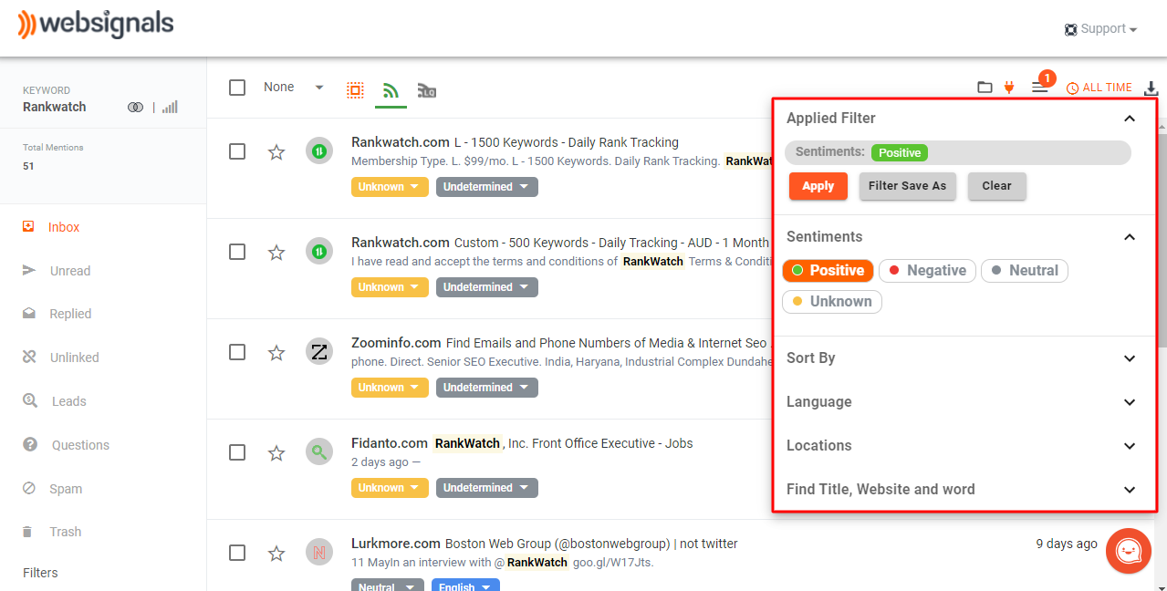Collapse the Sentiments section

coord(1130,237)
